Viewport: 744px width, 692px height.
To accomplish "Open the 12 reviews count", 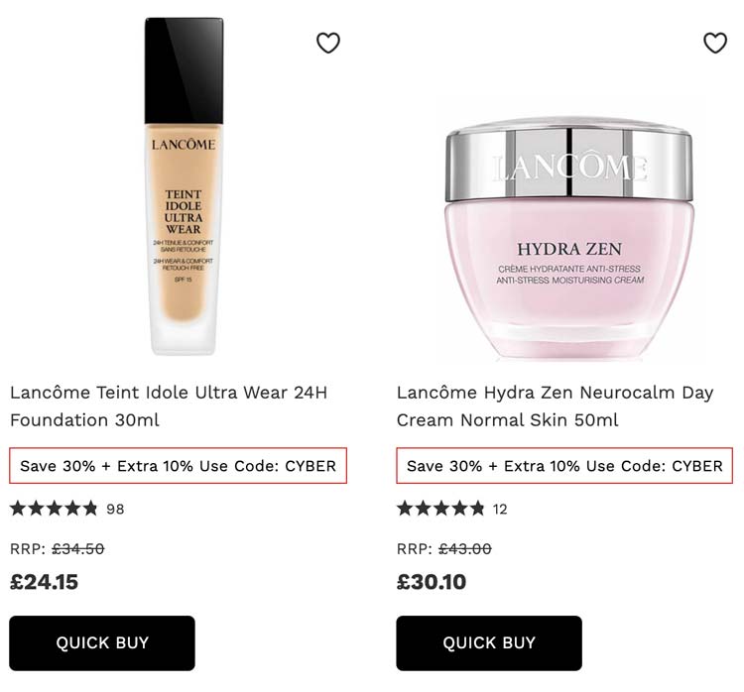I will 500,509.
